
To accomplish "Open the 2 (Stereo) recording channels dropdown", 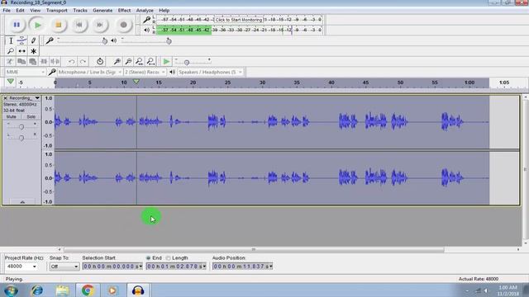I will [145, 72].
